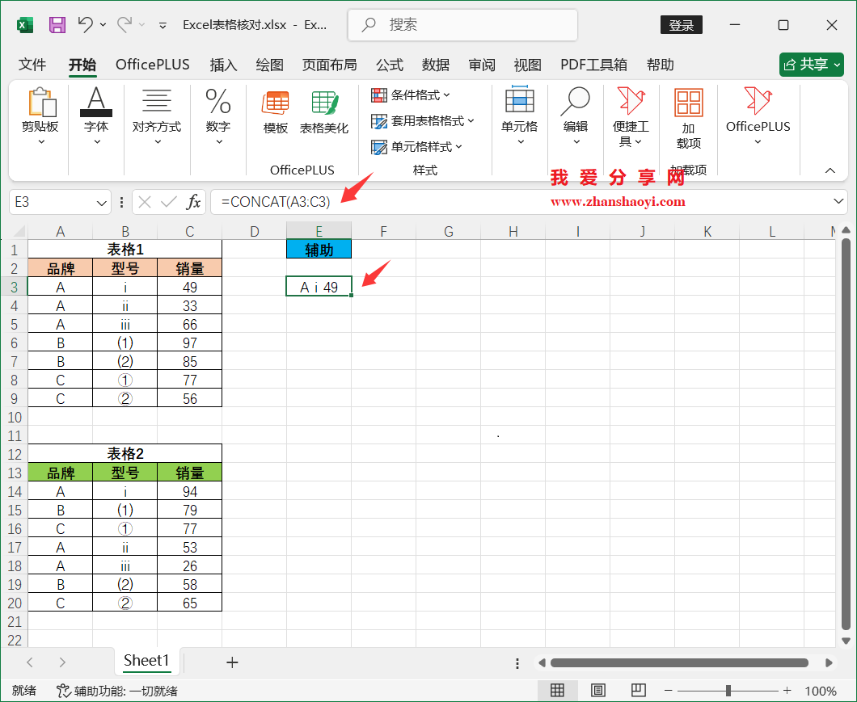This screenshot has width=857, height=702.
Task: Open 便捷工具 quick tools
Action: (631, 117)
